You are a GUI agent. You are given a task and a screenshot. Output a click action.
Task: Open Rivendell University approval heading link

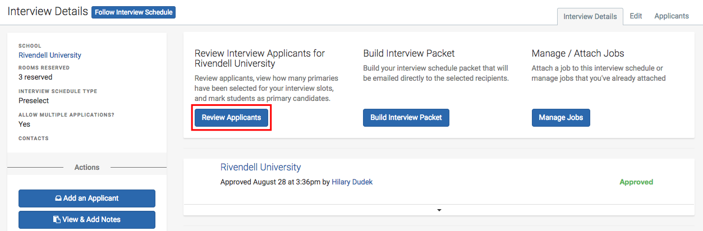(x=260, y=167)
